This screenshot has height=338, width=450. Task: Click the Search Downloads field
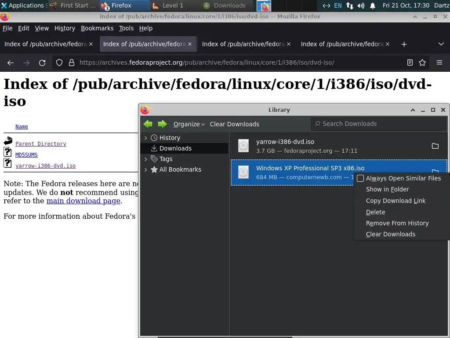pos(378,124)
